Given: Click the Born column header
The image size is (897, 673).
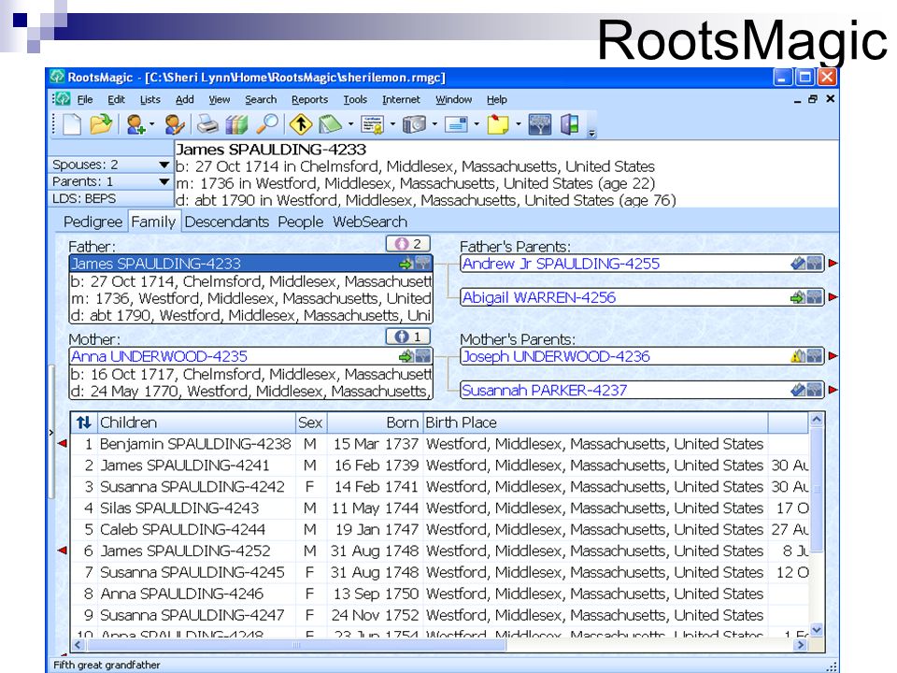Looking at the screenshot, I should [x=375, y=422].
